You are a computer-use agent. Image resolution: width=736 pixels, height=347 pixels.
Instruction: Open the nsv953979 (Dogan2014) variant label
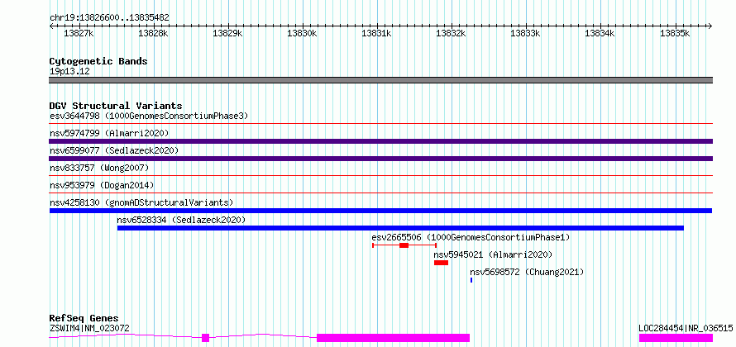click(x=102, y=185)
